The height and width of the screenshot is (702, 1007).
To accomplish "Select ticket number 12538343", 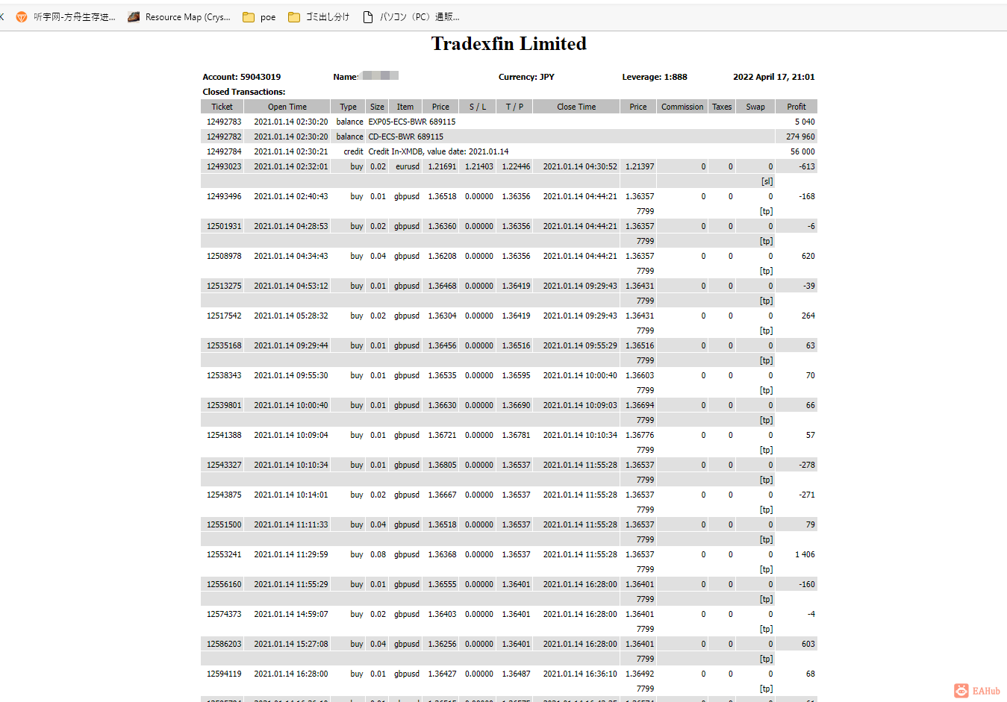I will (224, 375).
